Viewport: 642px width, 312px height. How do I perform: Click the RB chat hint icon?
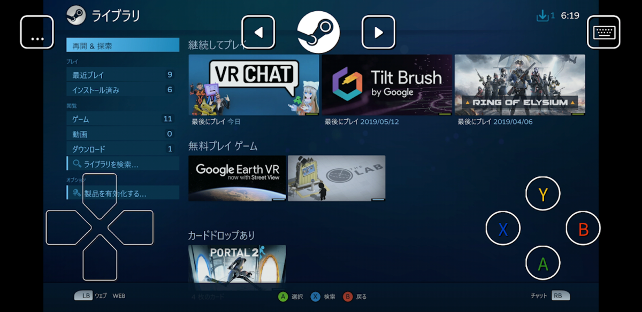561,295
